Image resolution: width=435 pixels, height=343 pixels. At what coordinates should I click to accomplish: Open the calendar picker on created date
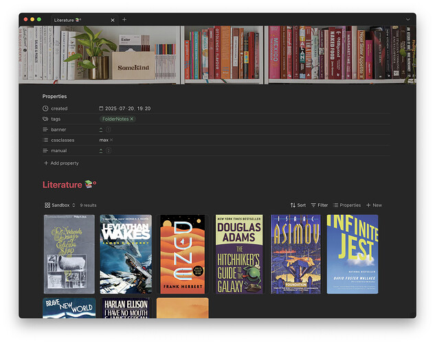(x=101, y=108)
